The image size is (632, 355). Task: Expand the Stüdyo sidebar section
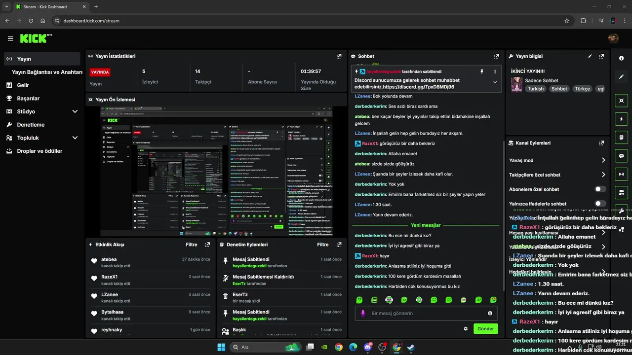click(x=75, y=111)
